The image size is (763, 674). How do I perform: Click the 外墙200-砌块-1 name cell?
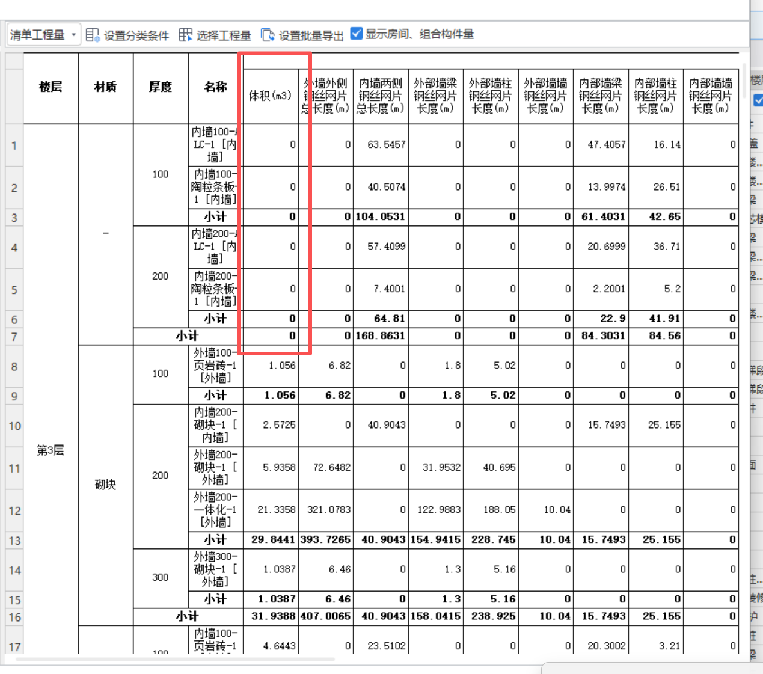point(215,467)
